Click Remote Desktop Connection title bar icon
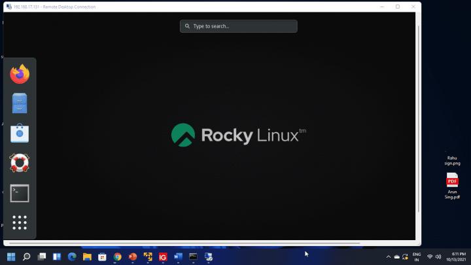 [x=9, y=7]
